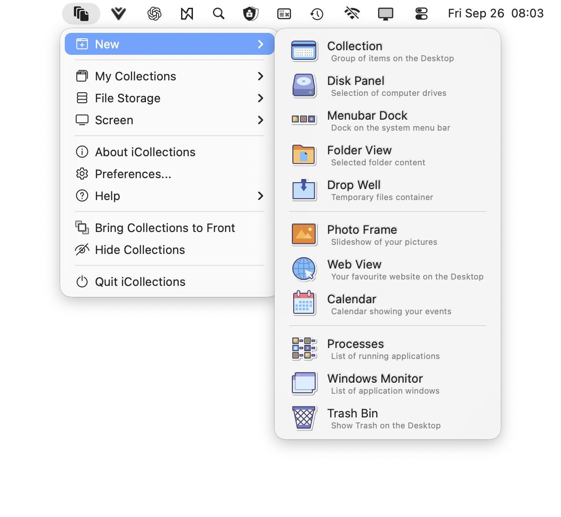Select the Trash Bin widget icon
Screen dimensions: 561x517
click(x=303, y=417)
